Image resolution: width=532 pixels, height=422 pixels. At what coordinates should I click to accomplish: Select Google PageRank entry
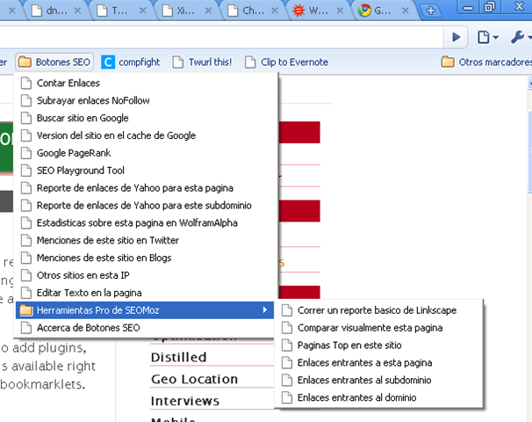[147, 153]
